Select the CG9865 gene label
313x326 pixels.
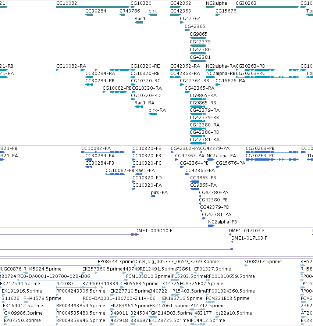tap(199, 34)
